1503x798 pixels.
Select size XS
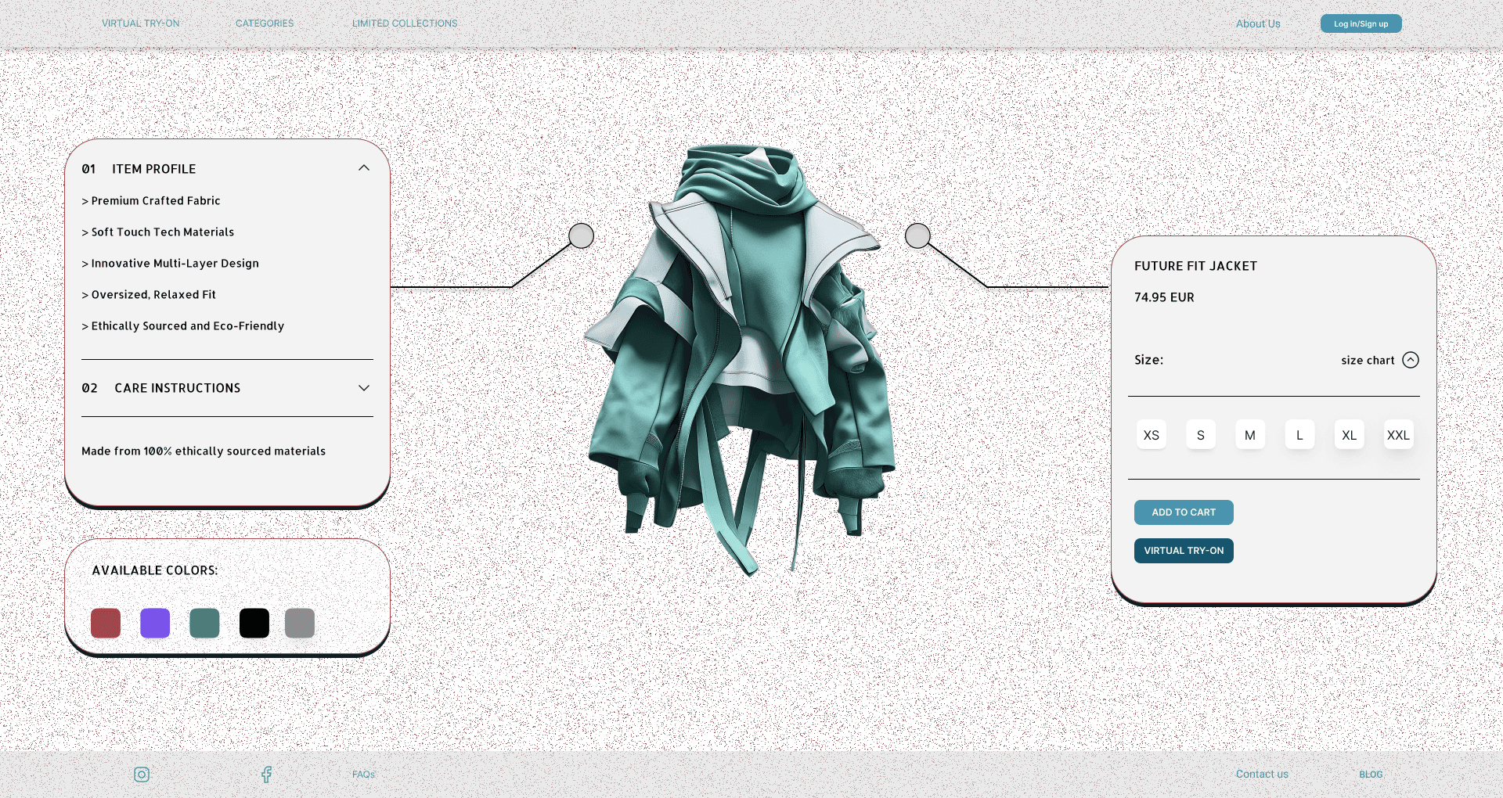tap(1152, 435)
